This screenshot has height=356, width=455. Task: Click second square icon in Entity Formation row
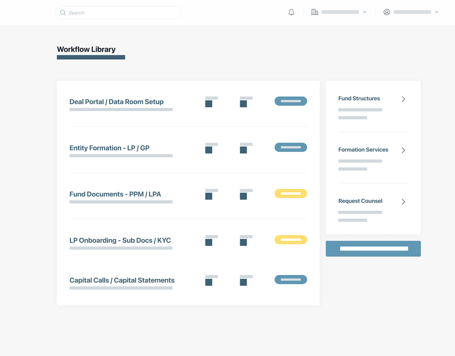[x=243, y=150]
